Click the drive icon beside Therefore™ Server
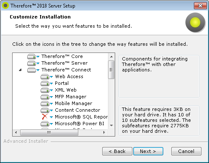 tap(31, 63)
